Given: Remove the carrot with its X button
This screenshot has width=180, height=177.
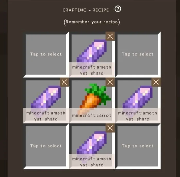Looking at the screenshot, I should click(110, 82).
